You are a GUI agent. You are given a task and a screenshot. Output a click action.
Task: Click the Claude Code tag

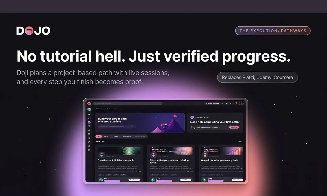click(155, 175)
